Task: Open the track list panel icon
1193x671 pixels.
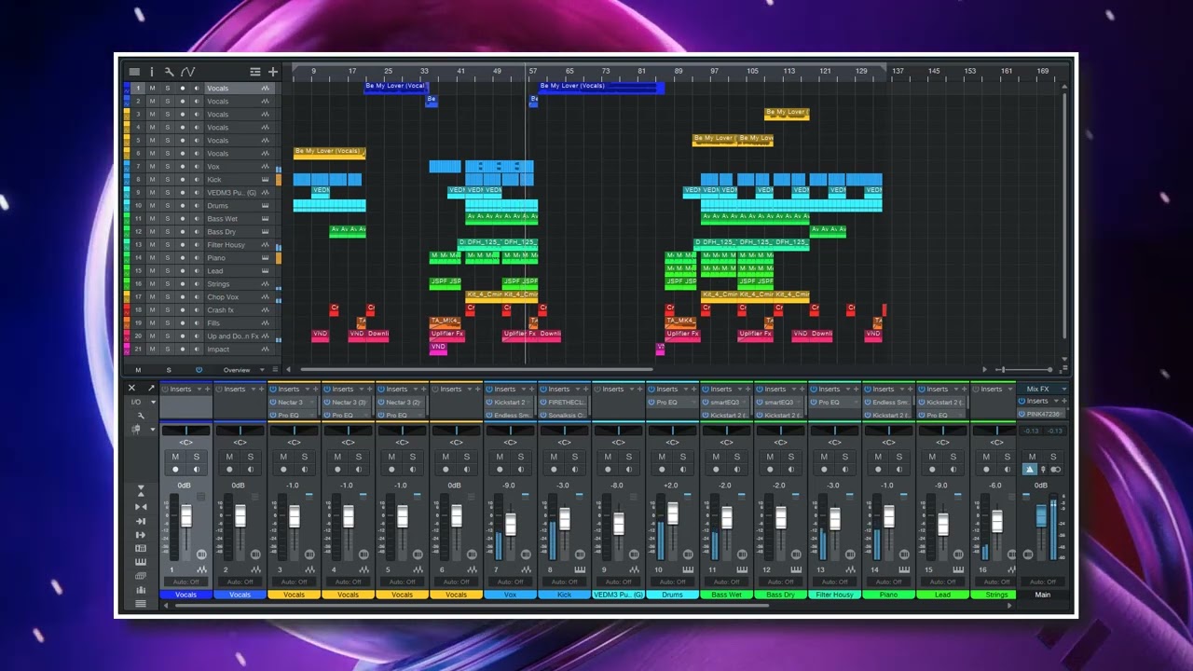Action: (134, 72)
